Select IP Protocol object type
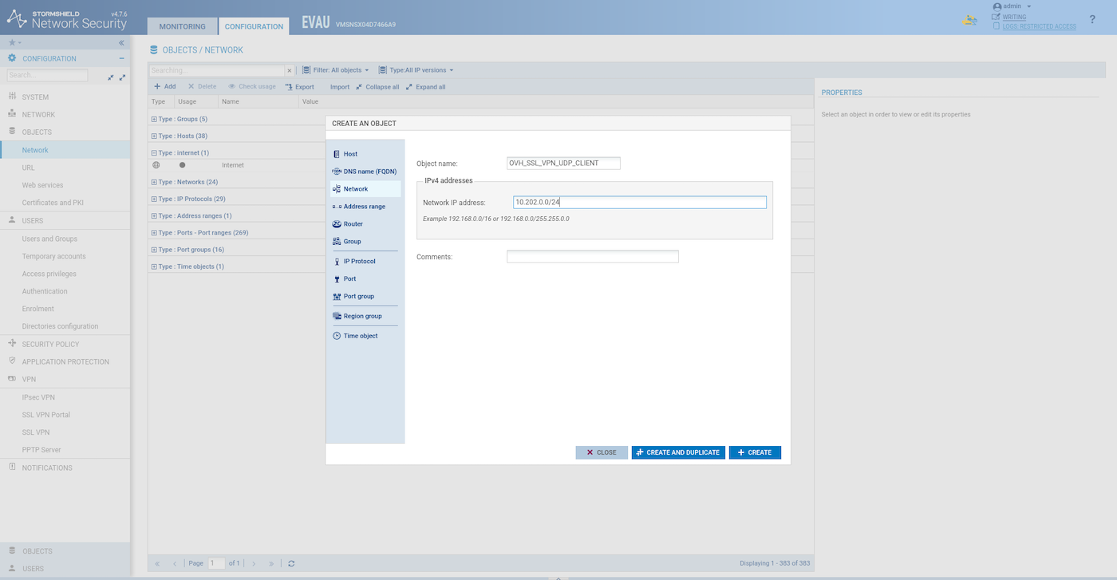Viewport: 1117px width, 580px height. pos(359,262)
